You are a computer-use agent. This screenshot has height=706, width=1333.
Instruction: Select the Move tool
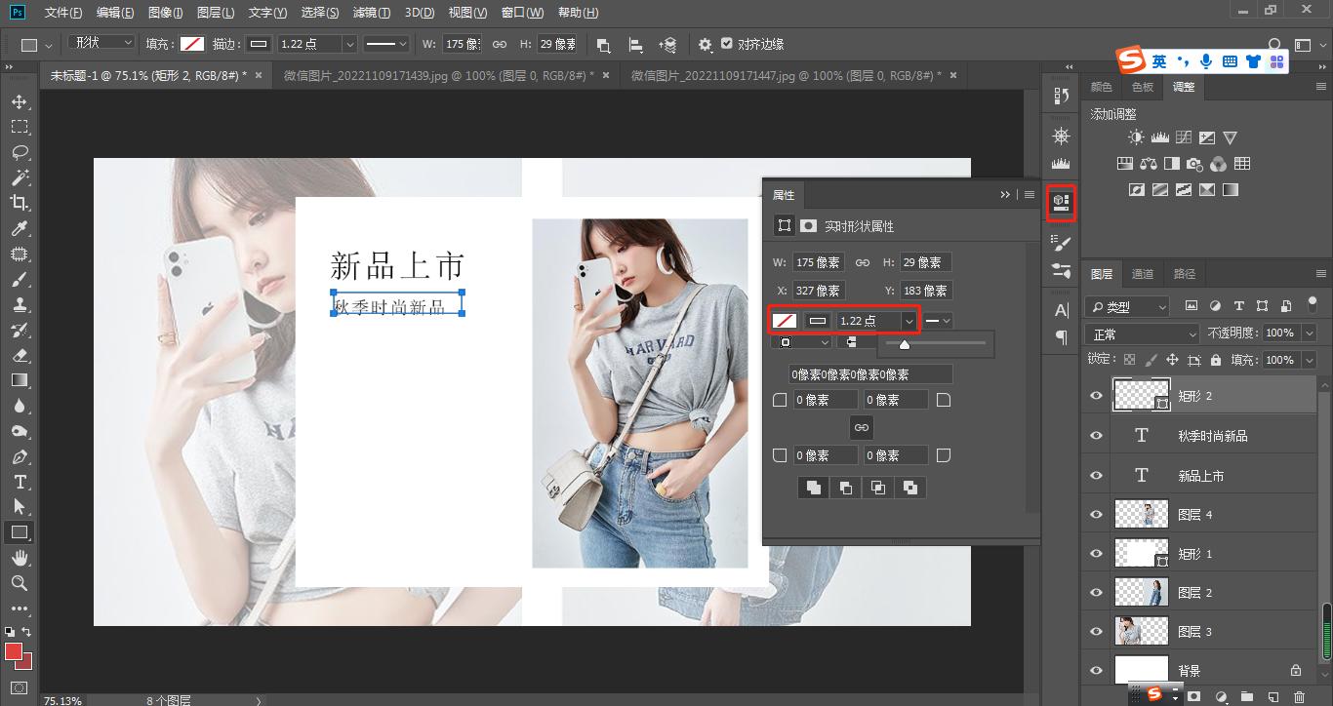click(20, 100)
